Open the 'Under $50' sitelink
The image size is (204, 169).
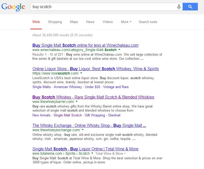pos(92,87)
